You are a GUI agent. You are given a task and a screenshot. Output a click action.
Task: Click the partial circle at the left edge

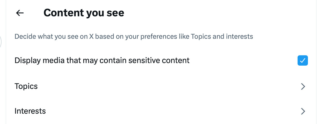pyautogui.click(x=1, y=41)
